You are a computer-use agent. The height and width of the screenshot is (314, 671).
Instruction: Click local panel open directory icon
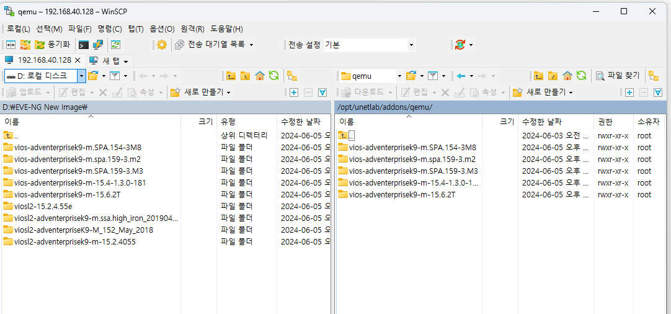click(93, 76)
